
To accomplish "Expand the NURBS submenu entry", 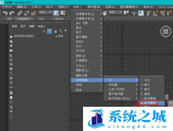I will click(x=86, y=42).
